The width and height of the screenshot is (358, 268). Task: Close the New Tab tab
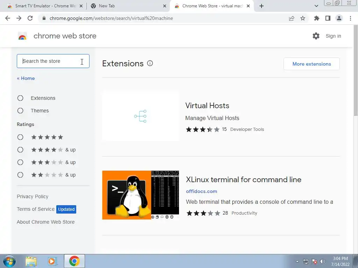[165, 6]
